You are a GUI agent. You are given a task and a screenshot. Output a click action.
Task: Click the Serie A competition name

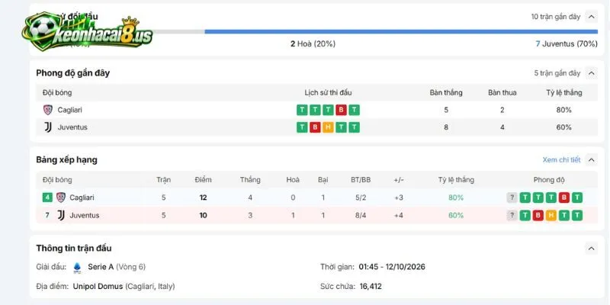pyautogui.click(x=101, y=267)
